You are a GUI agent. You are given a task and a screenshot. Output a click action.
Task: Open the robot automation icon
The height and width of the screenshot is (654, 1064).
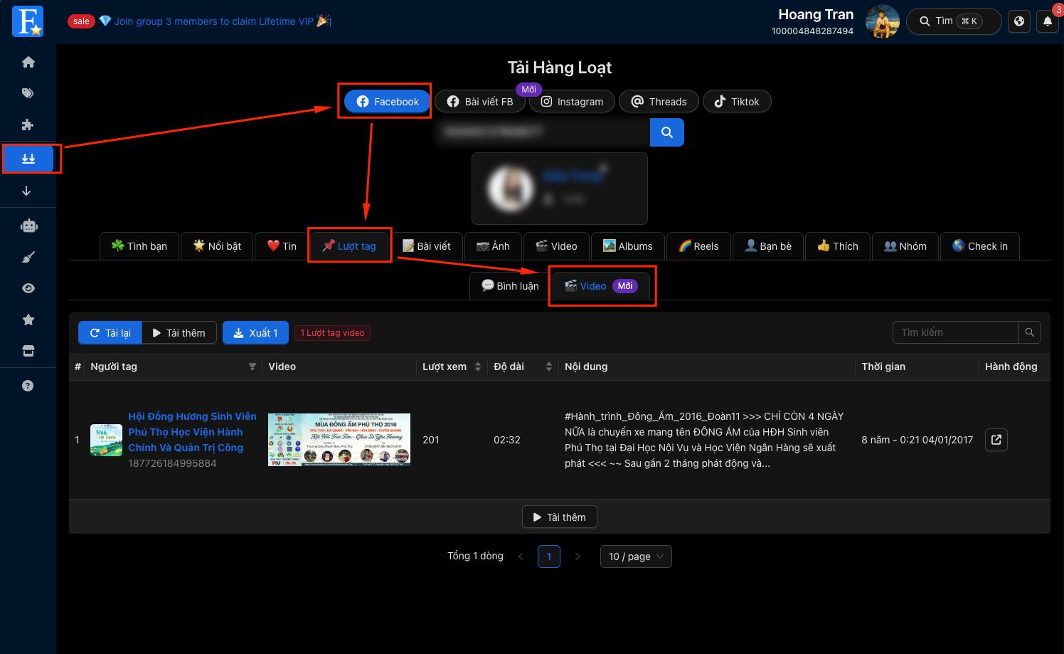(28, 226)
